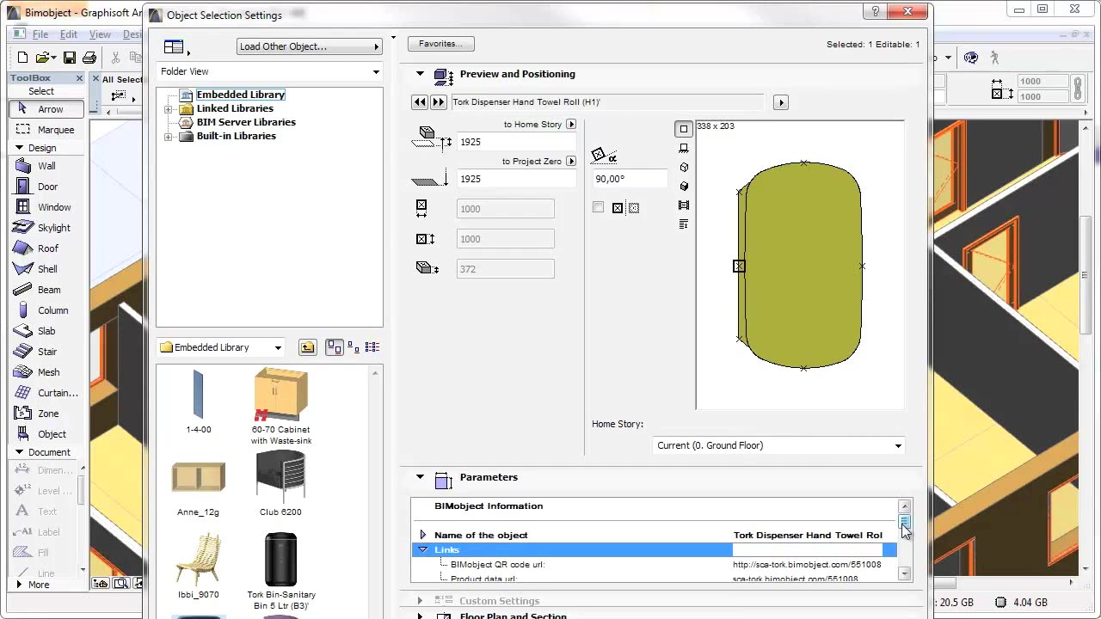Show 2D symbol preview mode
Viewport: 1101px width, 619px height.
[684, 129]
